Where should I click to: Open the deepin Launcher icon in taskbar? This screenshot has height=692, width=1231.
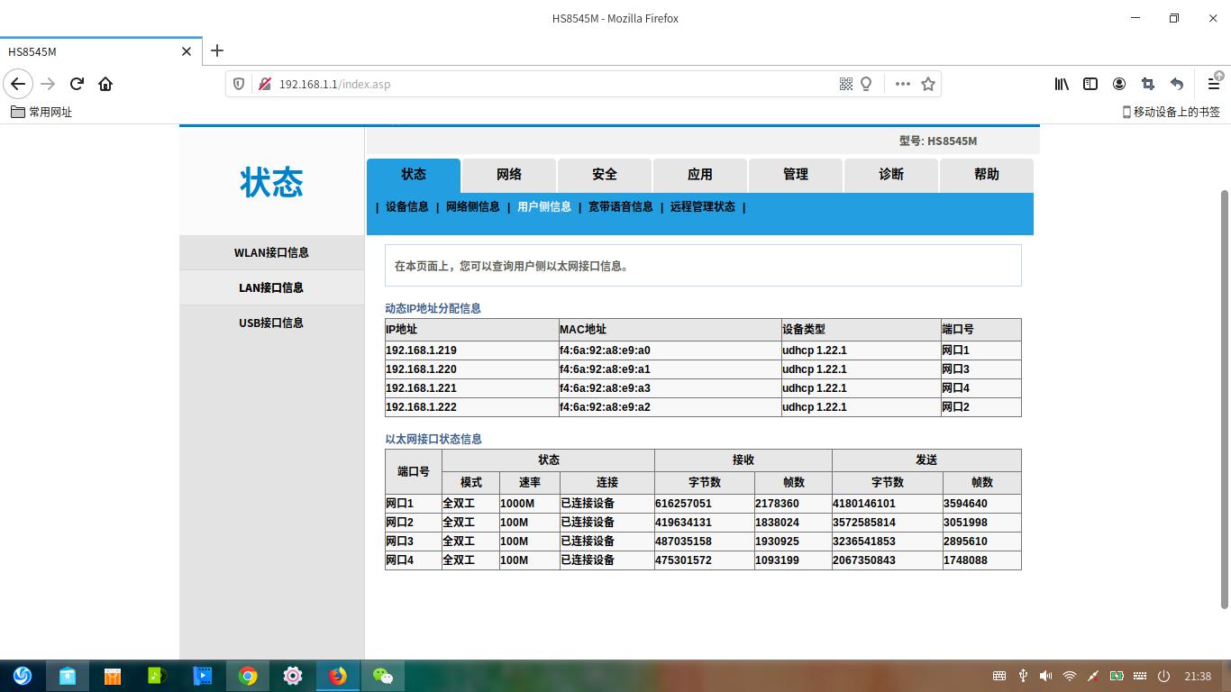23,676
